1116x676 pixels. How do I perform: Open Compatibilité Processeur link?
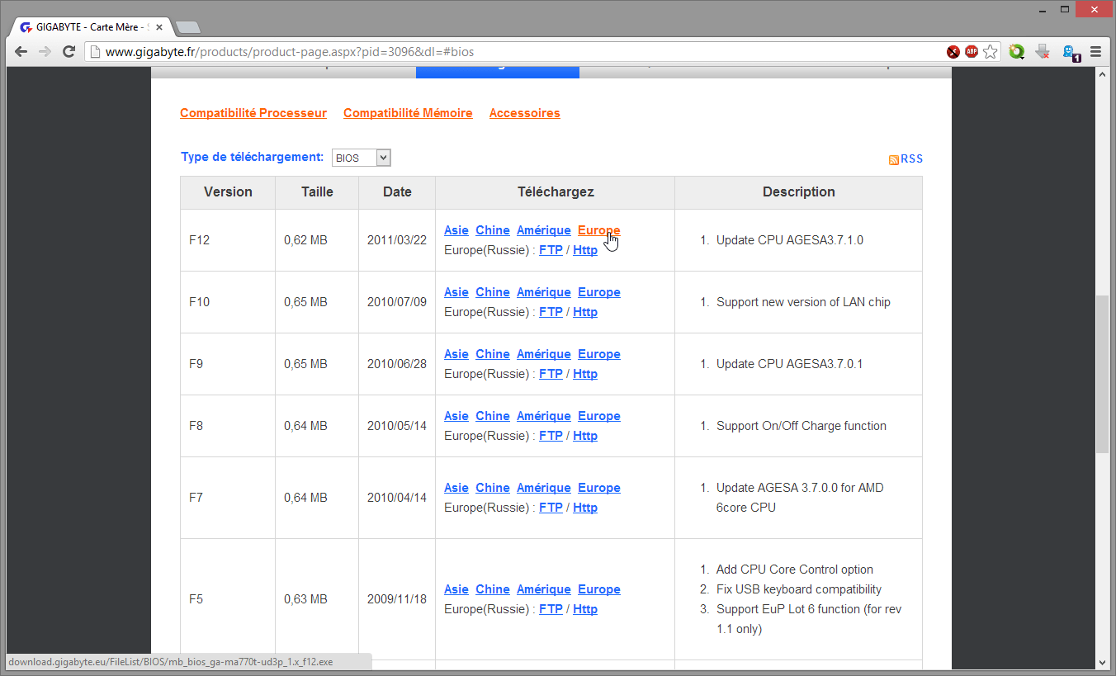[x=253, y=113]
